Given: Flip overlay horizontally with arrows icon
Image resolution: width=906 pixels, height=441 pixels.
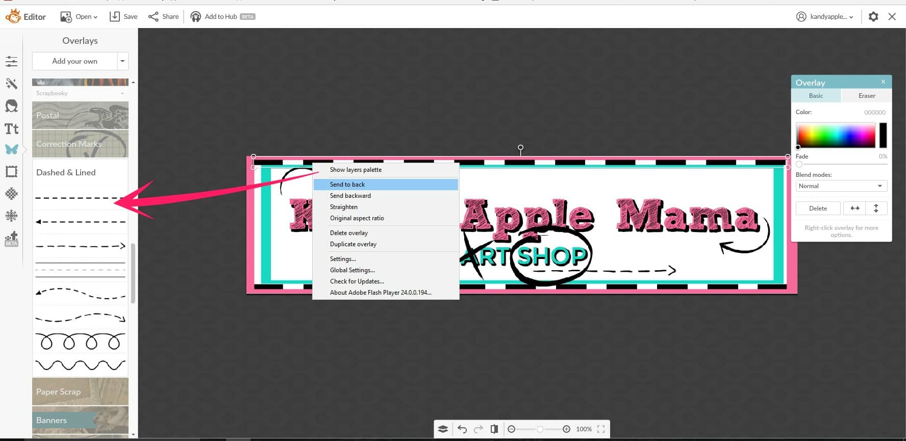Looking at the screenshot, I should pos(854,208).
